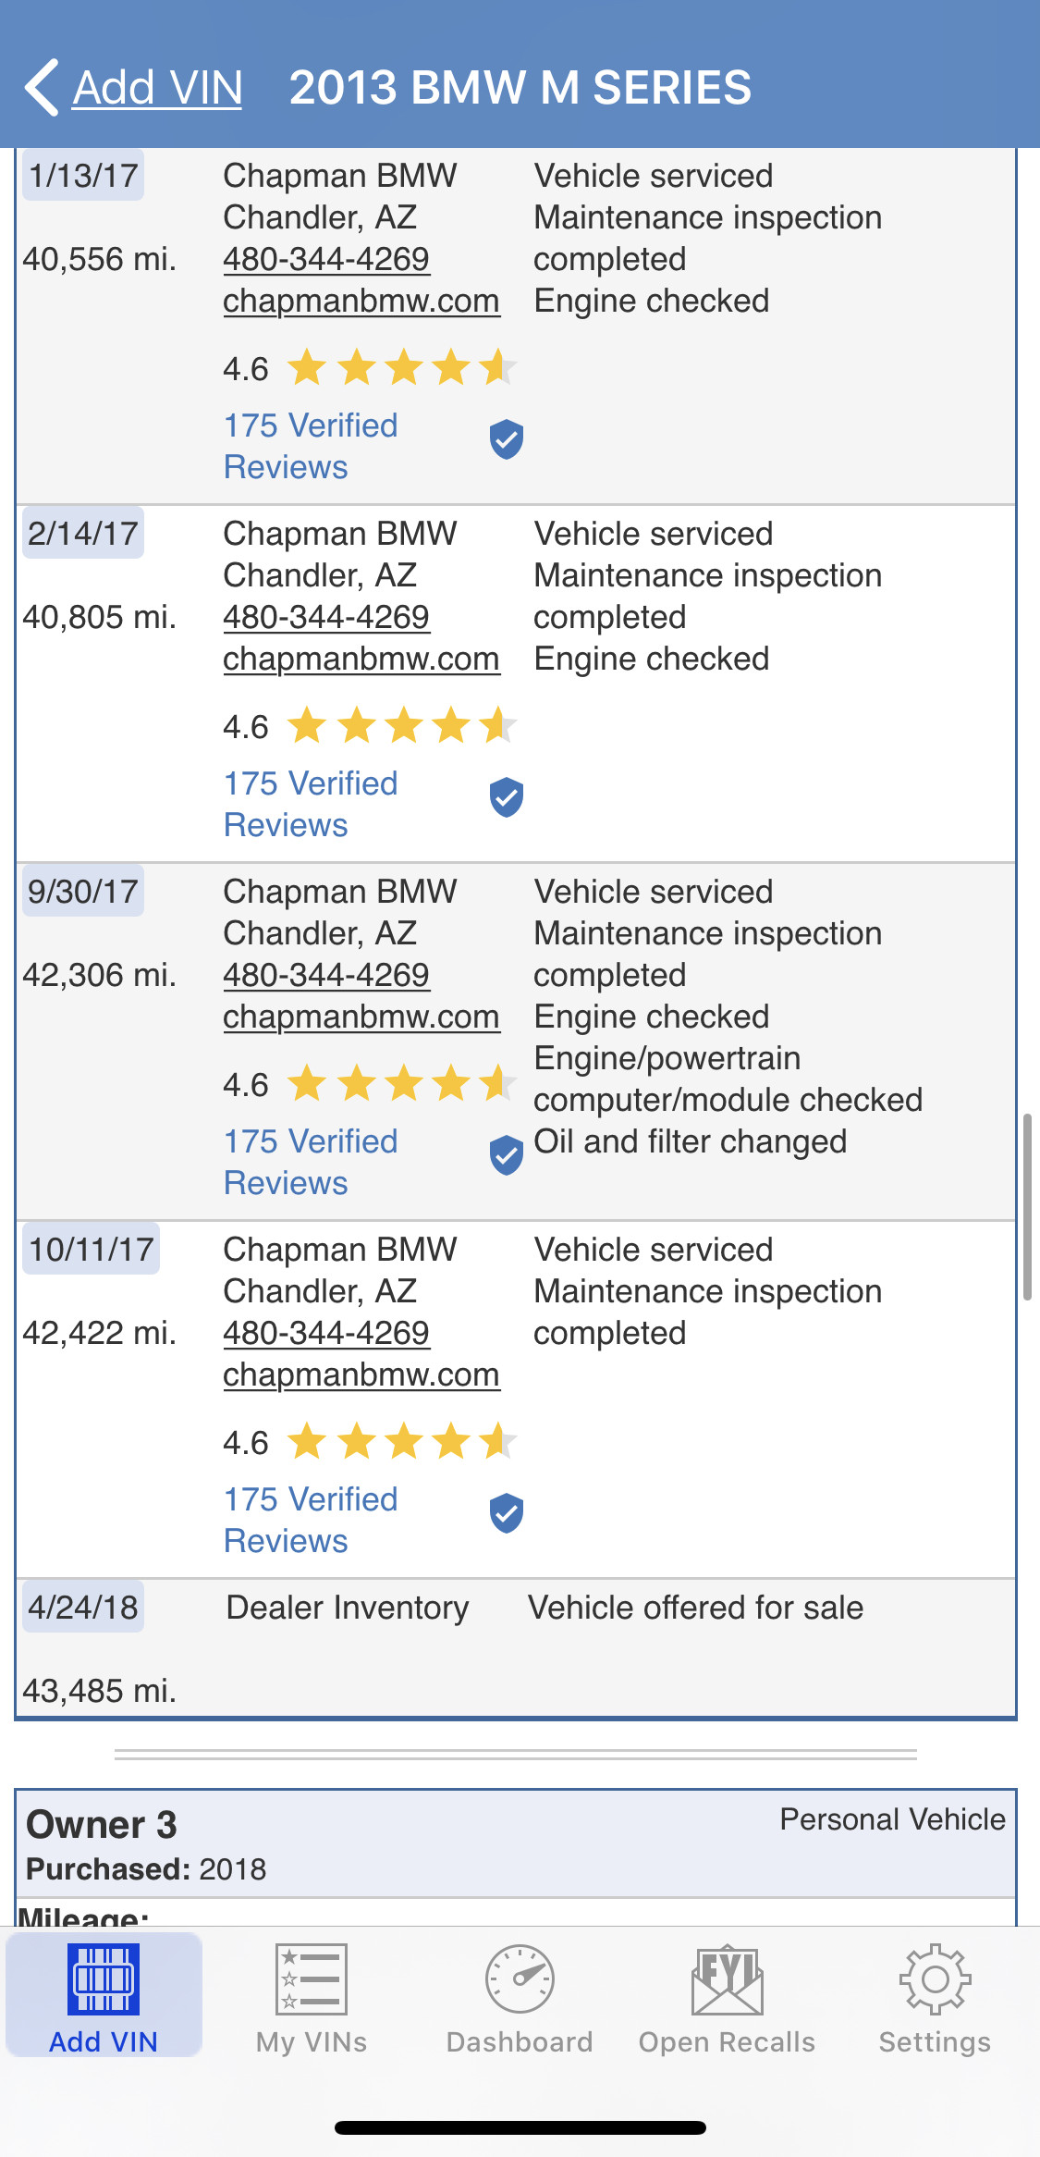Open the Dashboard gauge icon
1040x2157 pixels.
point(520,1978)
